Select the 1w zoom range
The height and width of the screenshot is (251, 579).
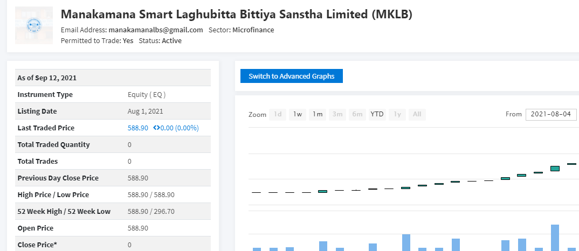(298, 114)
